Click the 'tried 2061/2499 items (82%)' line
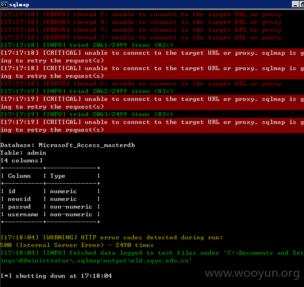Viewport: 304px width, 287px height. click(87, 45)
